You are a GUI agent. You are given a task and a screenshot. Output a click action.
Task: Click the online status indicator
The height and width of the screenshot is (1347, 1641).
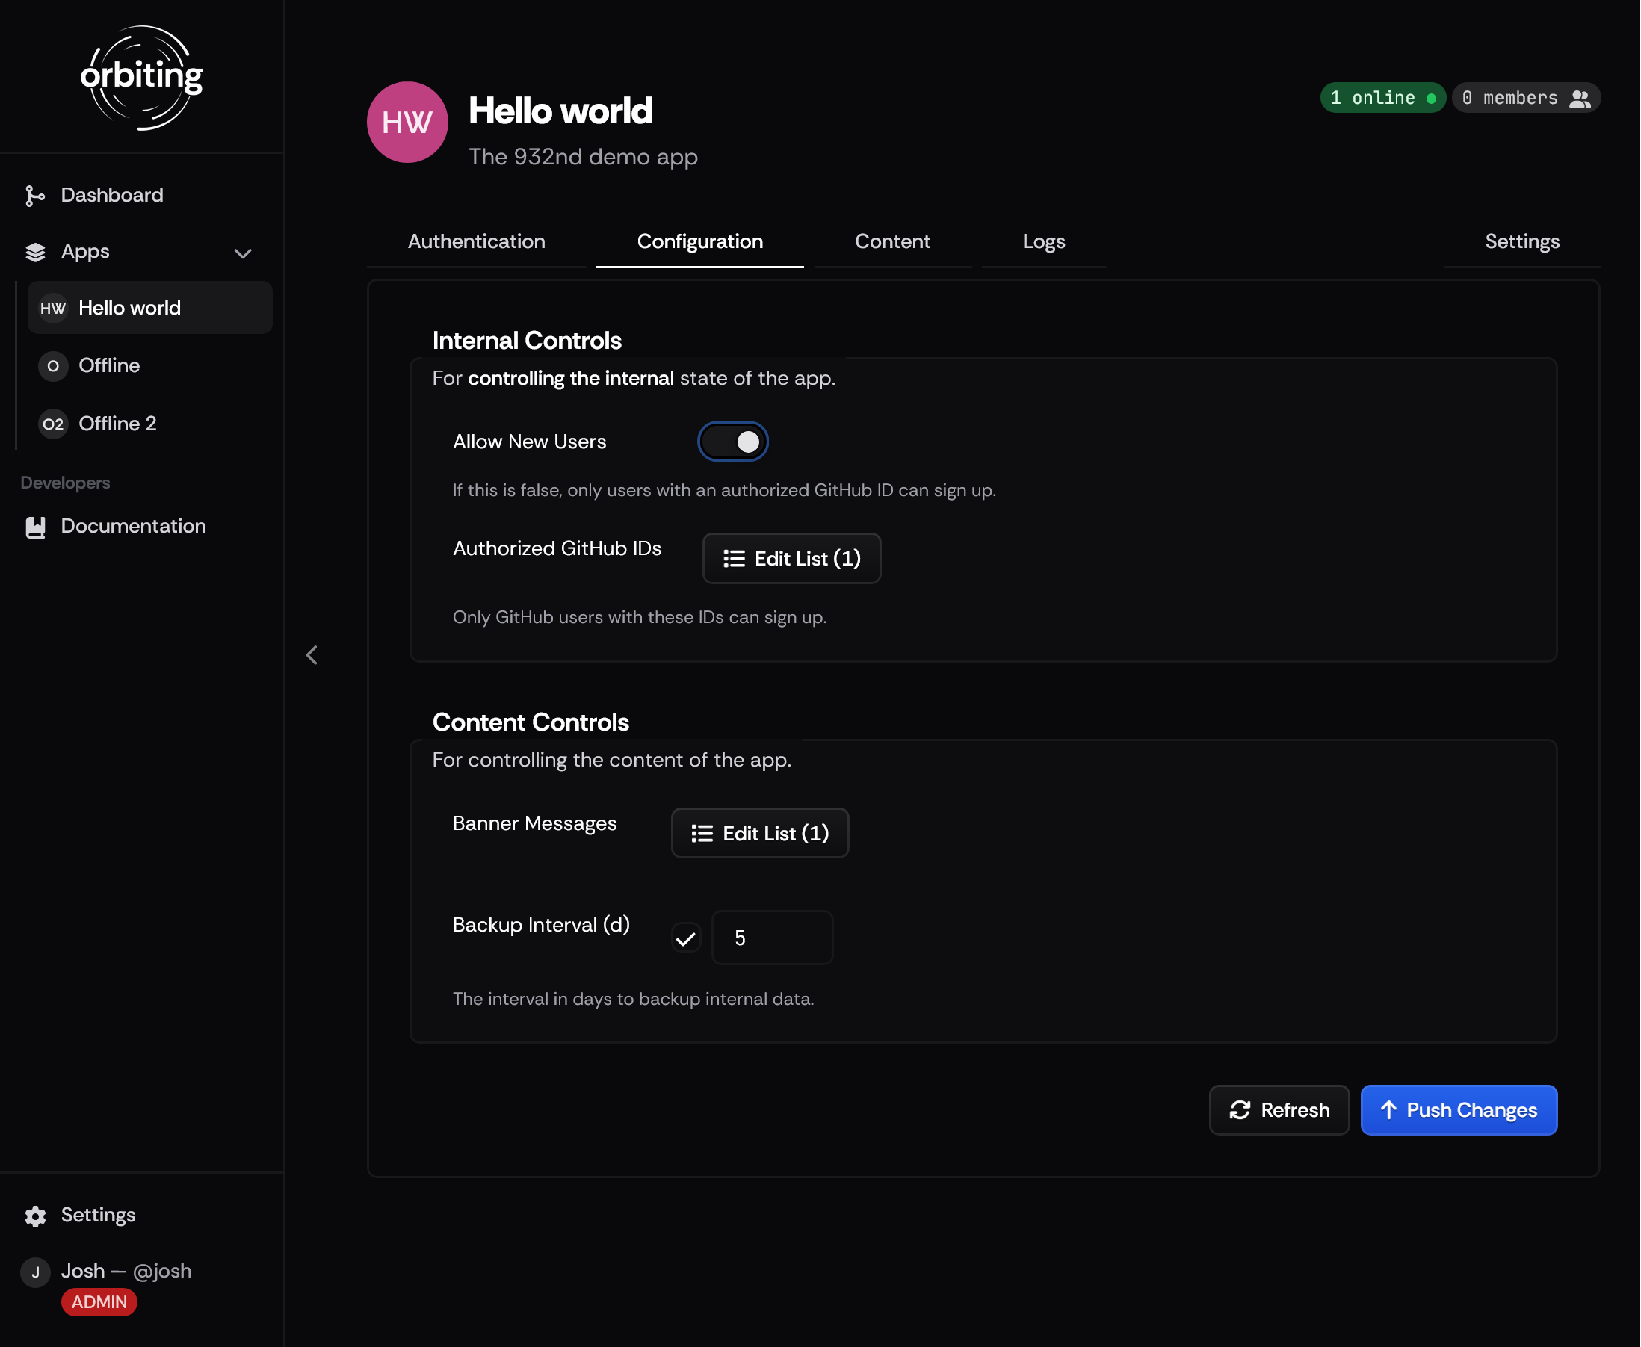tap(1381, 96)
